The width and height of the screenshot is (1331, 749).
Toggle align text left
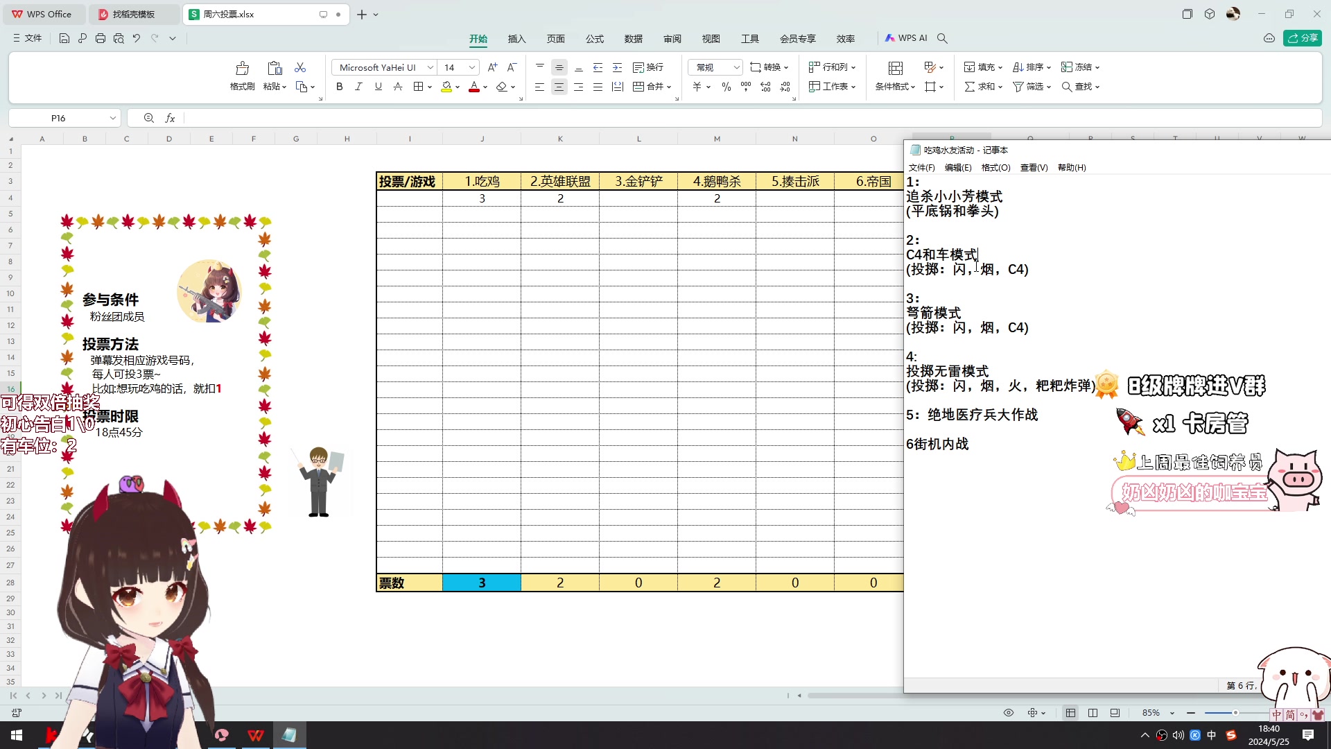pos(539,87)
